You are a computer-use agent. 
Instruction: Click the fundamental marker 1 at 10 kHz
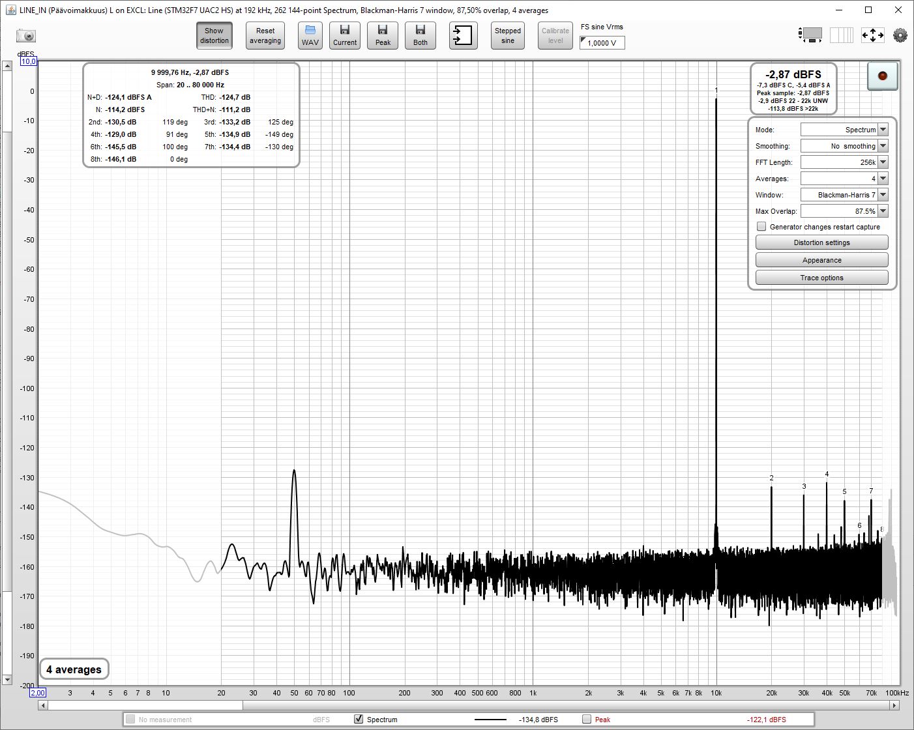coord(716,90)
